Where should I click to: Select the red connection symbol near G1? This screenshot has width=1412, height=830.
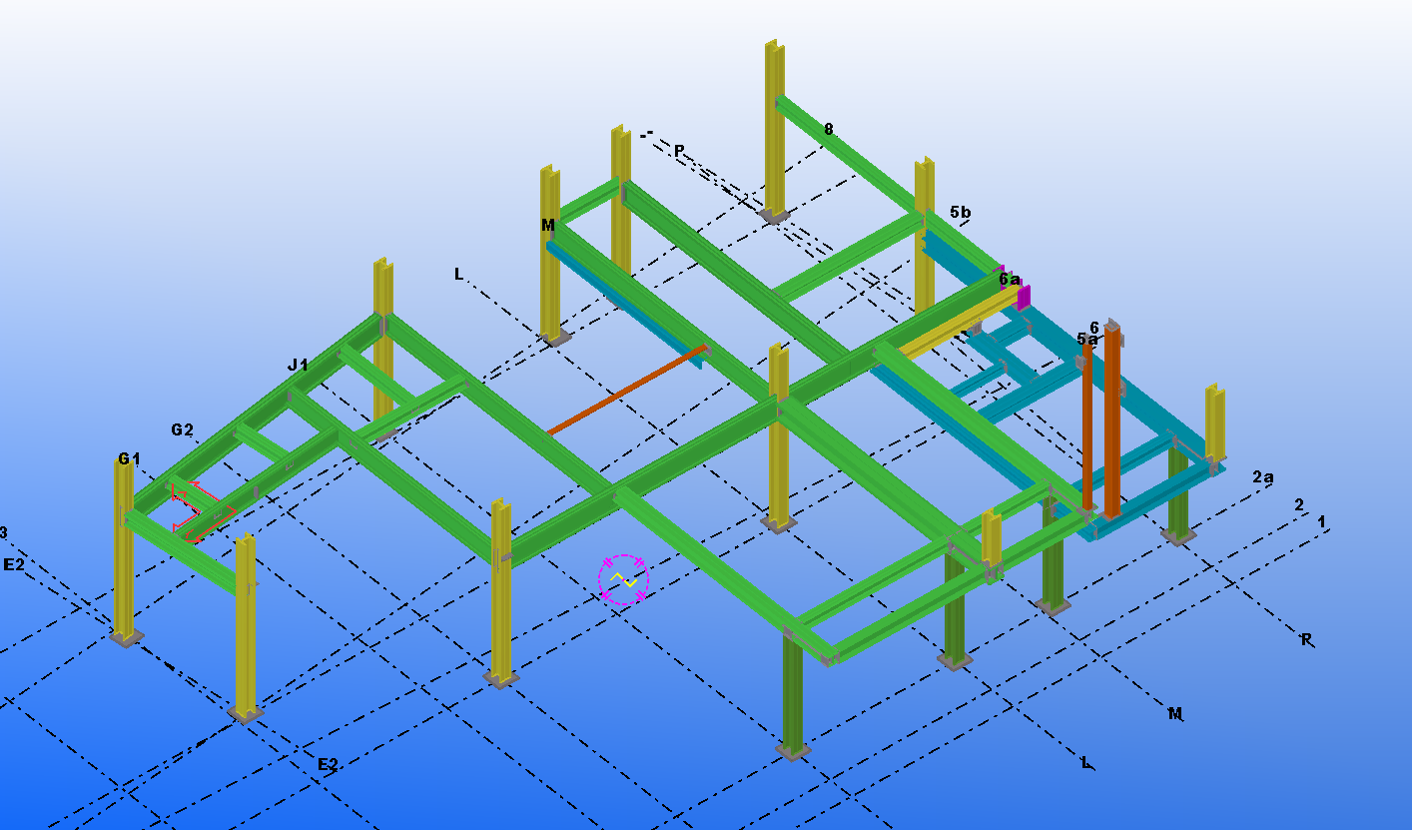click(203, 511)
